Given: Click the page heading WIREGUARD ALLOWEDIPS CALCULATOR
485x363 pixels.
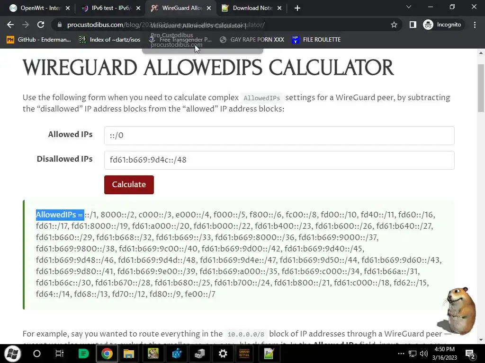Looking at the screenshot, I should 208,68.
